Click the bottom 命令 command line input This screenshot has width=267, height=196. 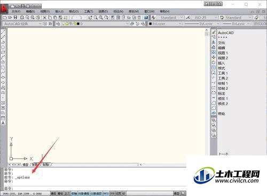pos(95,189)
